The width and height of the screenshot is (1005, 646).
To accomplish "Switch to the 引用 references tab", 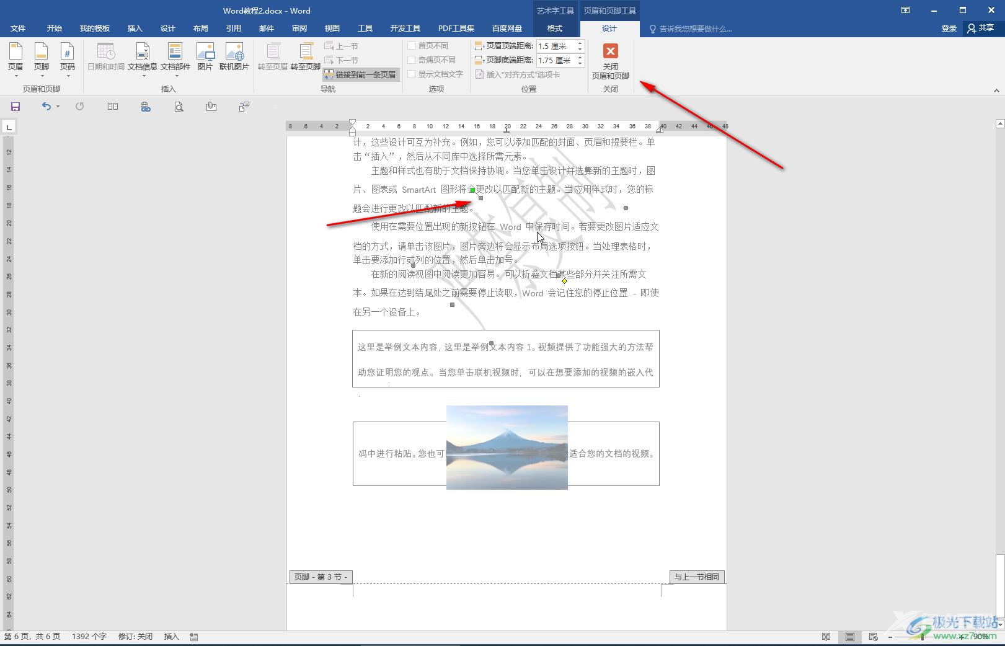I will point(233,29).
